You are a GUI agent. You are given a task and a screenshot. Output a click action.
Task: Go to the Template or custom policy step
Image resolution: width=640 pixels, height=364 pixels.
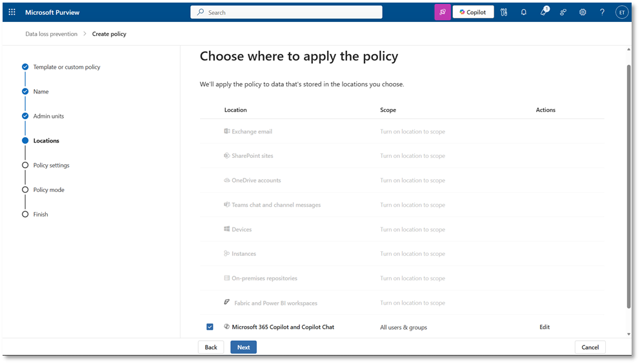coord(66,67)
